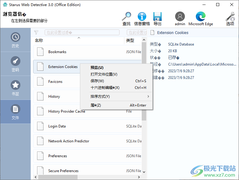Viewport: 239px width, 180px height.
Task: Click the Preferences file icon
Action: click(x=40, y=156)
